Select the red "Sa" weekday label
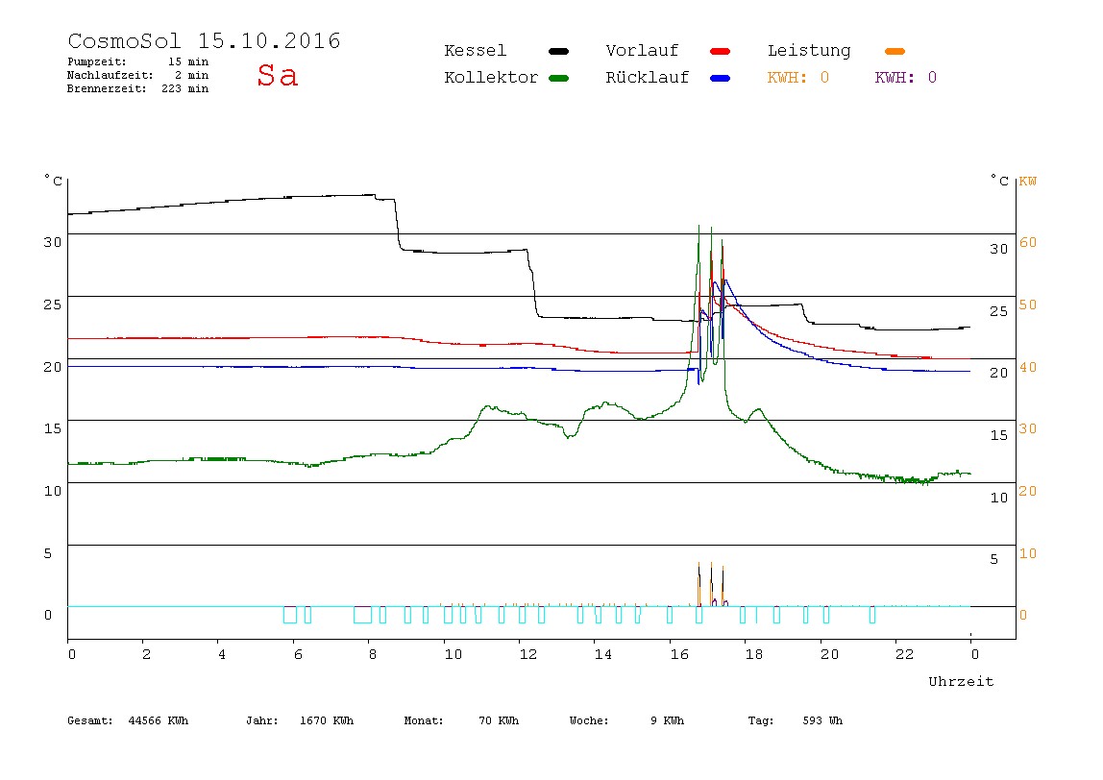The height and width of the screenshot is (780, 1103). point(277,75)
